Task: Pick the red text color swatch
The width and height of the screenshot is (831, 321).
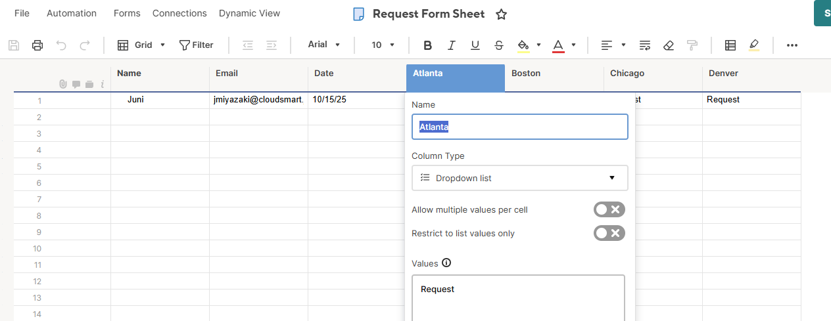Action: coord(558,45)
